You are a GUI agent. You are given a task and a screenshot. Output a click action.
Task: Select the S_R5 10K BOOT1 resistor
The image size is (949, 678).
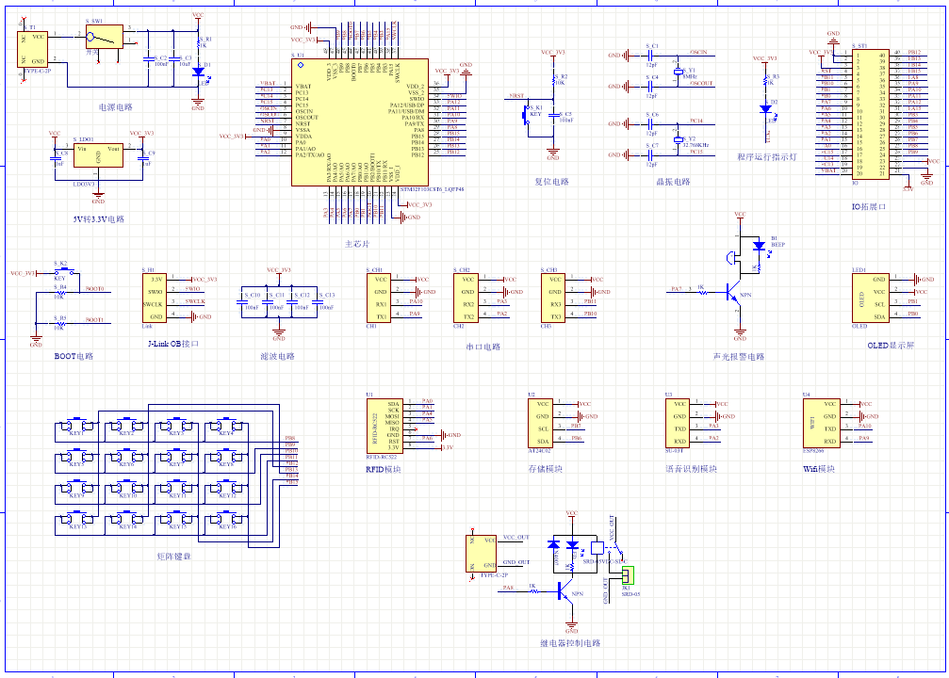(60, 323)
